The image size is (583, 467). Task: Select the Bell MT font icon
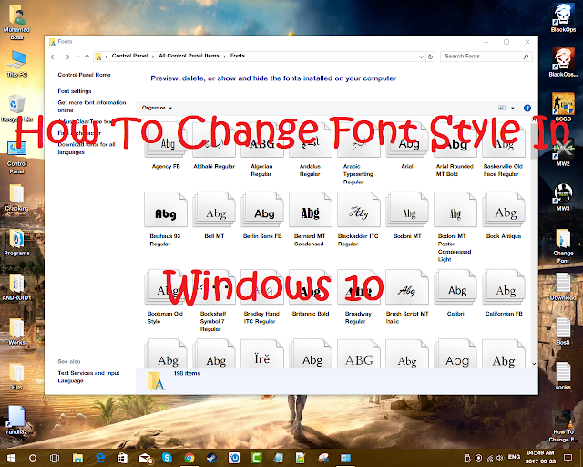pyautogui.click(x=214, y=210)
